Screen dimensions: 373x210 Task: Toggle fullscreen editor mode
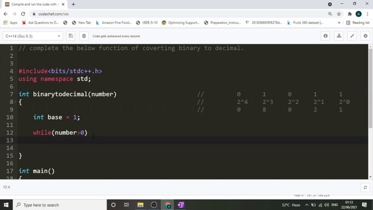[x=352, y=36]
